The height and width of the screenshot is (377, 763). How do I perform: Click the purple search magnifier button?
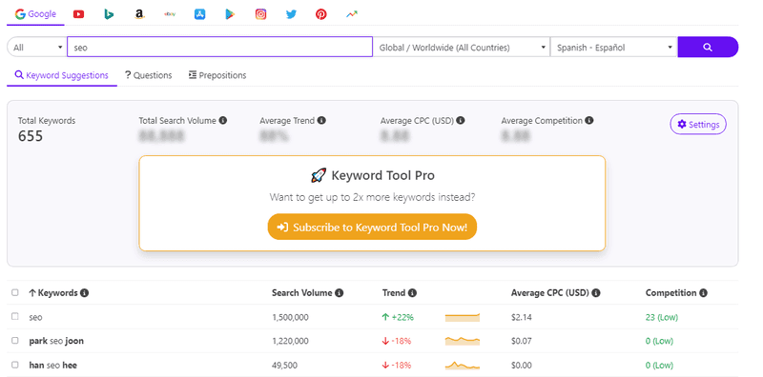(708, 48)
